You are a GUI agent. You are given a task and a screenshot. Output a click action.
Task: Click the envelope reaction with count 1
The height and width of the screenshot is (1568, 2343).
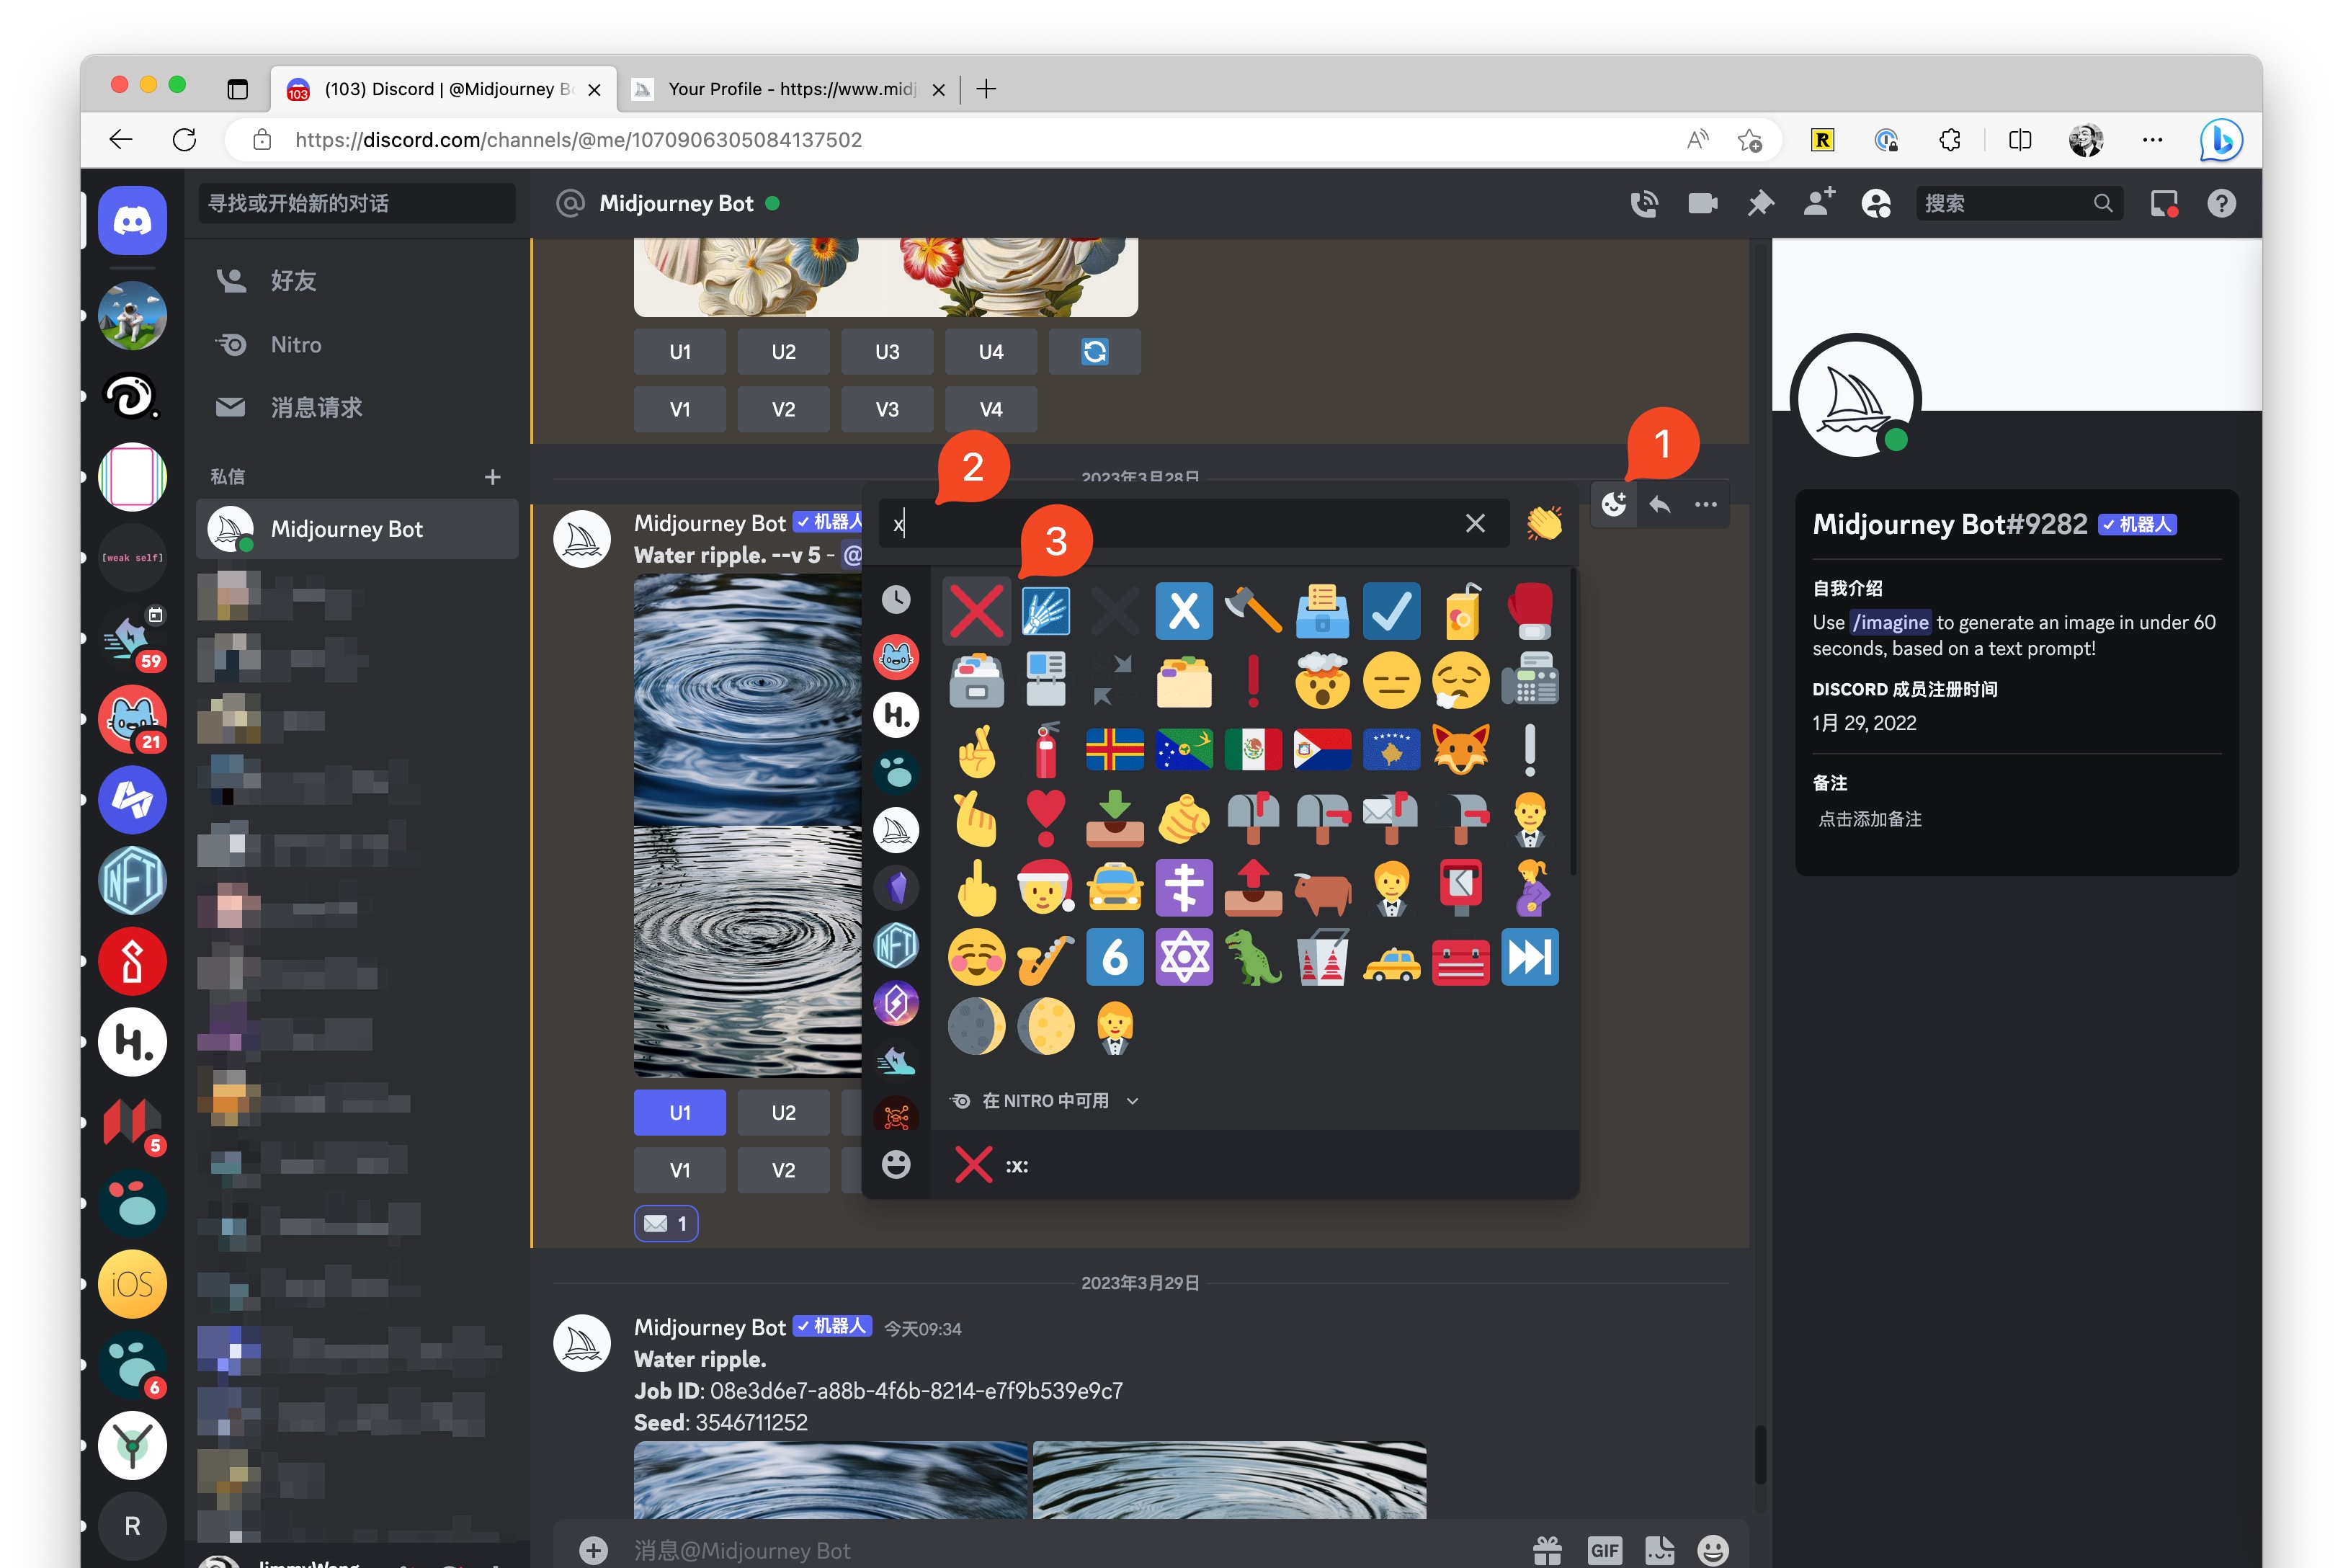coord(666,1223)
